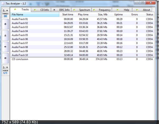The height and width of the screenshot is (124, 159).
Task: Switch to the Frequency tab
Action: [x=102, y=10]
